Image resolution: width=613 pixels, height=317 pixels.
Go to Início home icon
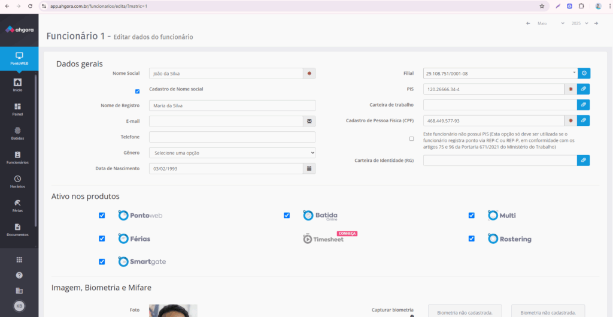click(x=17, y=84)
